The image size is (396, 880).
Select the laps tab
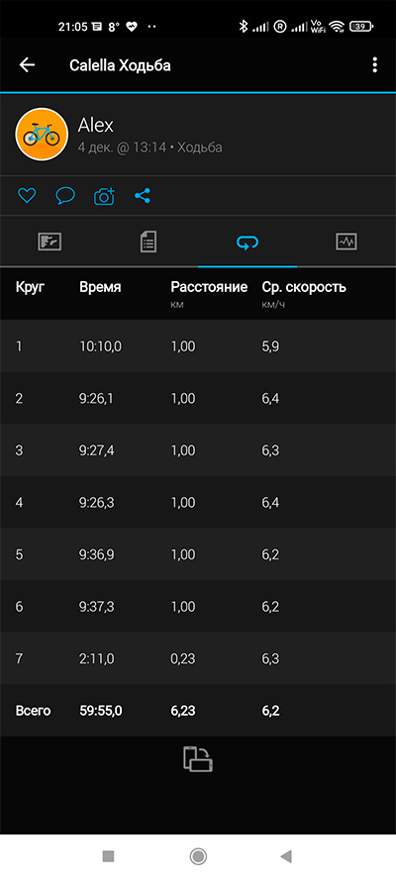tap(247, 242)
